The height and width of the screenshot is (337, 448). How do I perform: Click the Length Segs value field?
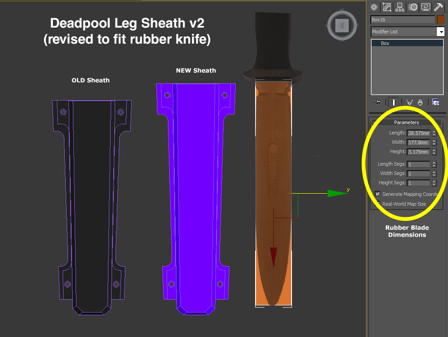pyautogui.click(x=419, y=164)
